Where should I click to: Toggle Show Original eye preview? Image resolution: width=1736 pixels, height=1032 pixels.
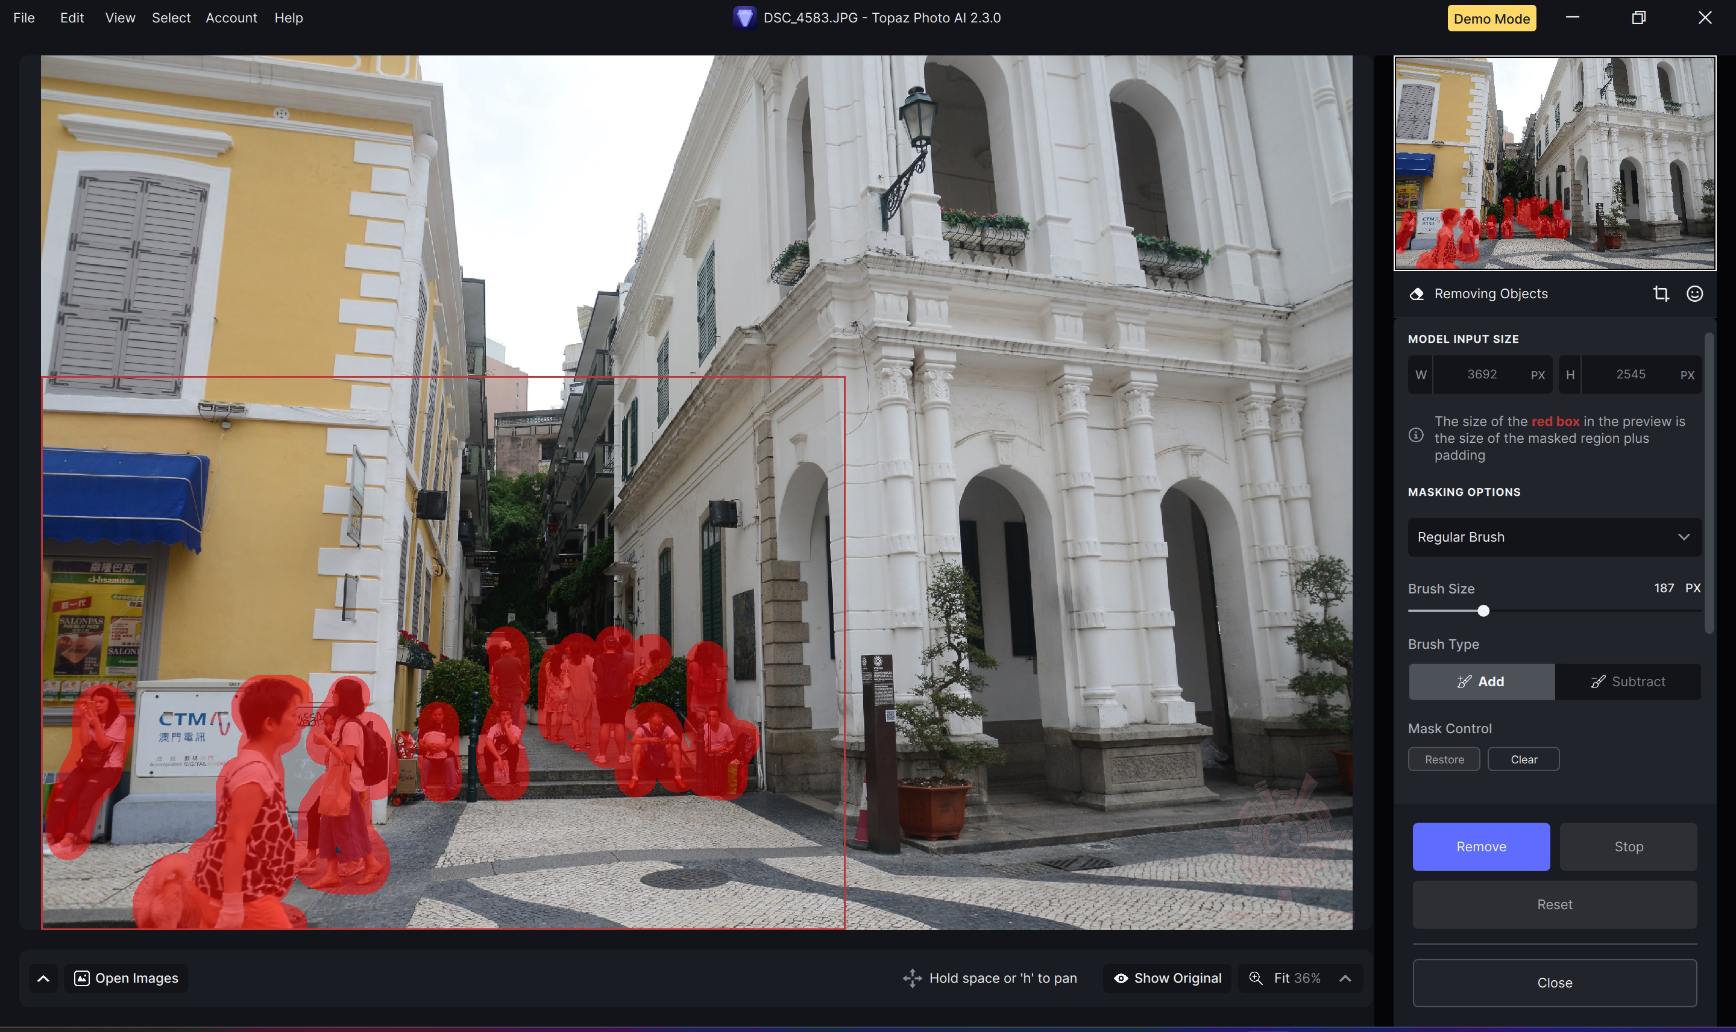[x=1167, y=978]
